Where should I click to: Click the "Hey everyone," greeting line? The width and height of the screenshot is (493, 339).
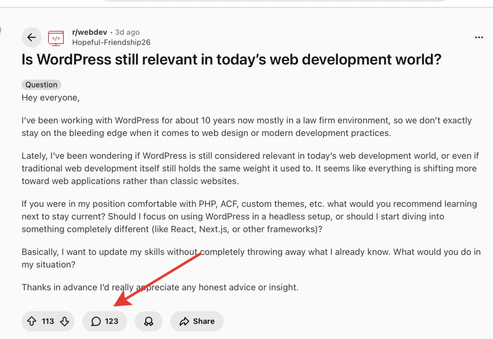(x=50, y=98)
